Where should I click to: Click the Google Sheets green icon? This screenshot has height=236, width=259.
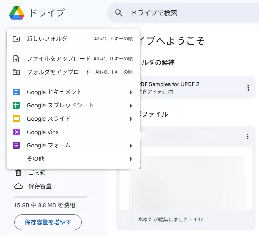point(16,105)
